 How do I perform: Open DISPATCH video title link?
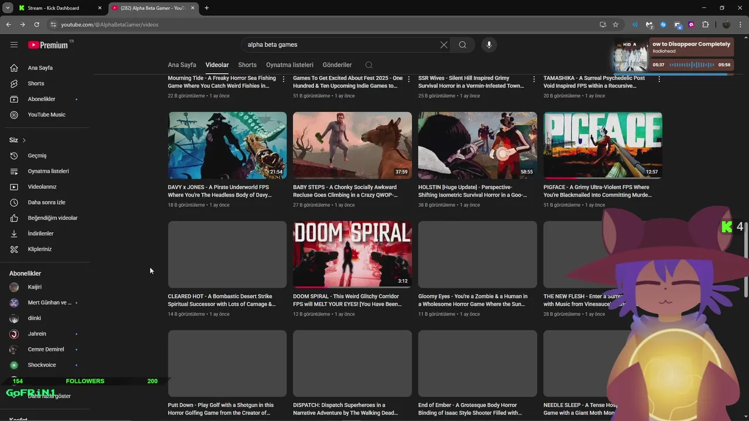point(346,409)
